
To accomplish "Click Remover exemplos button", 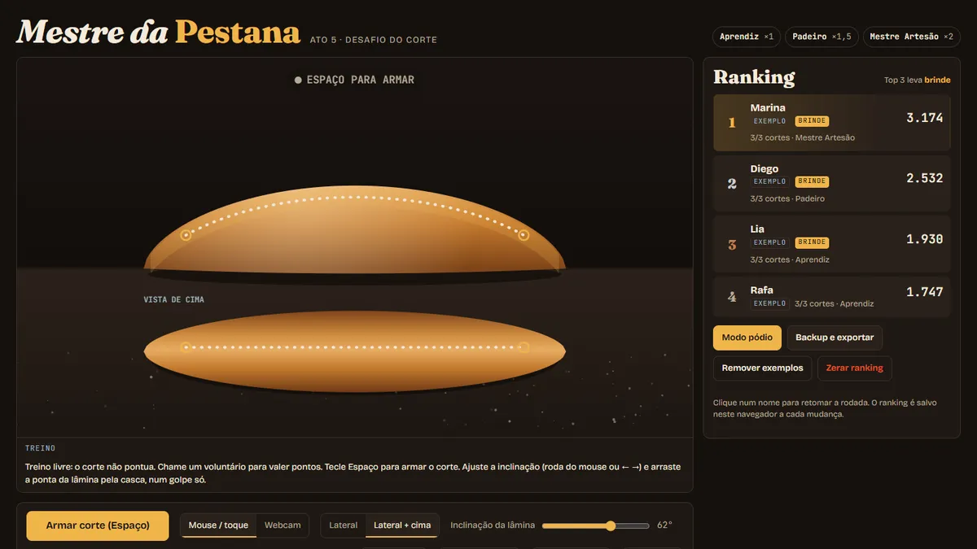I will point(762,368).
